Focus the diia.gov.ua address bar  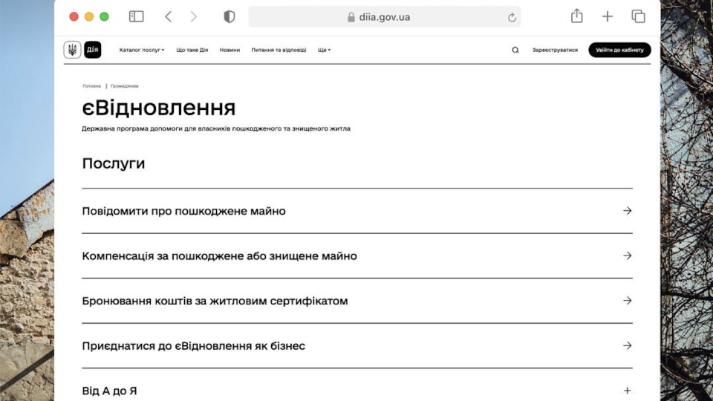pos(385,17)
